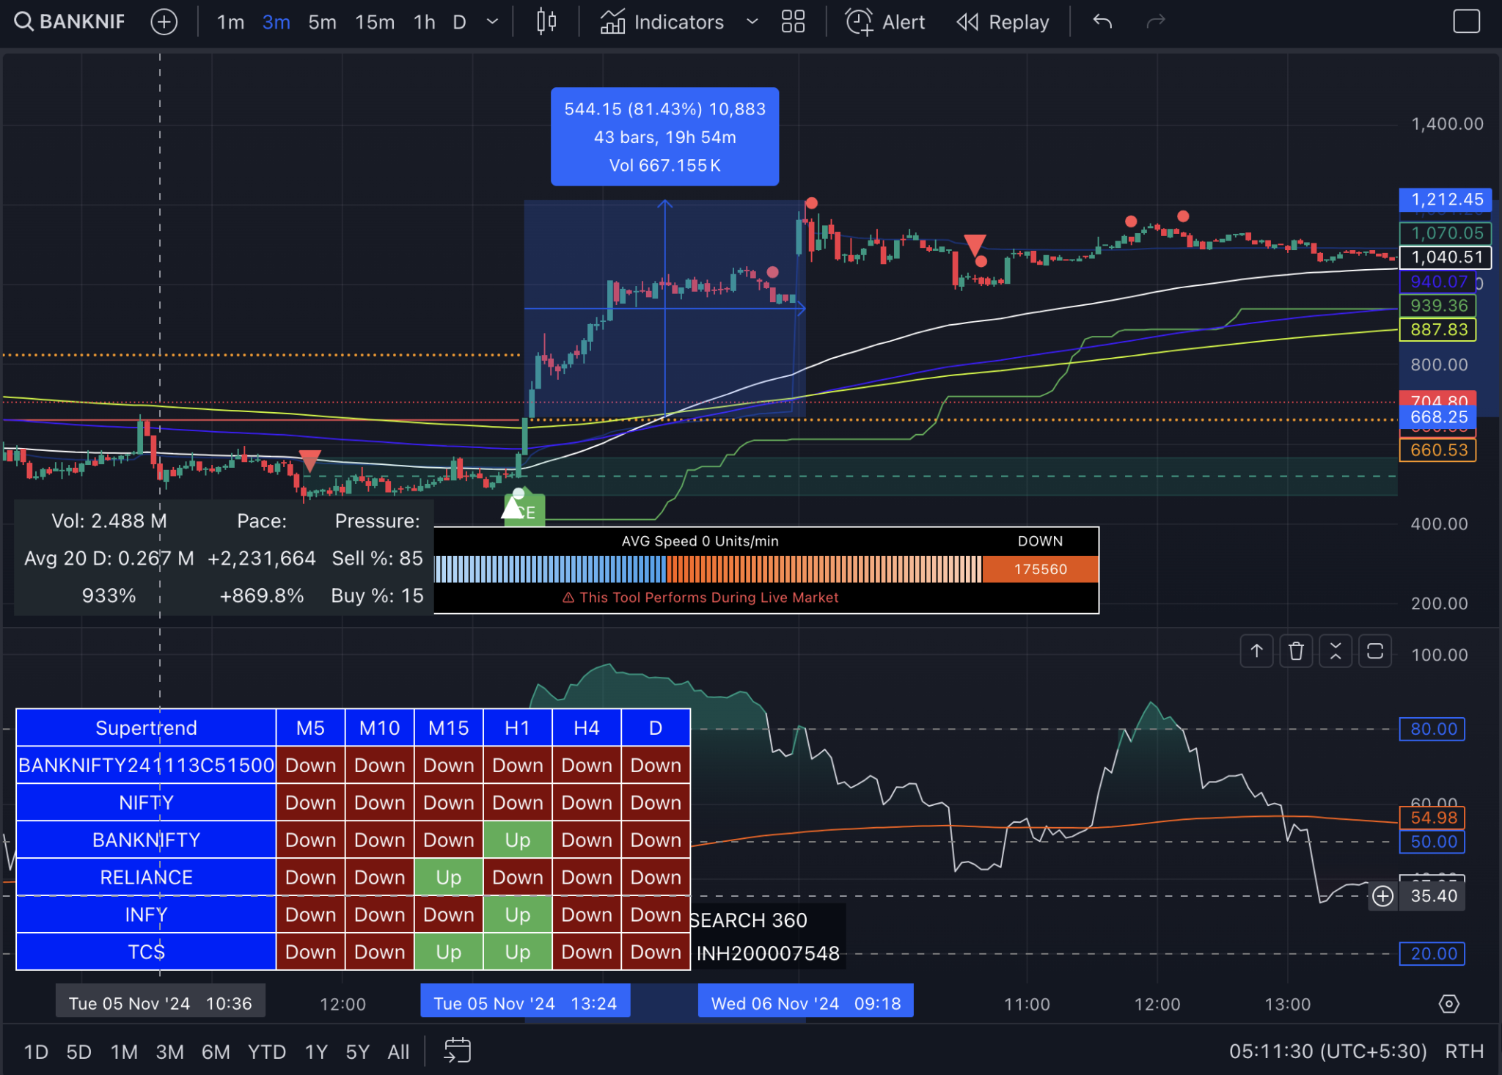Image resolution: width=1502 pixels, height=1075 pixels.
Task: Expand the Indicators favorites dropdown arrow
Action: [x=752, y=22]
